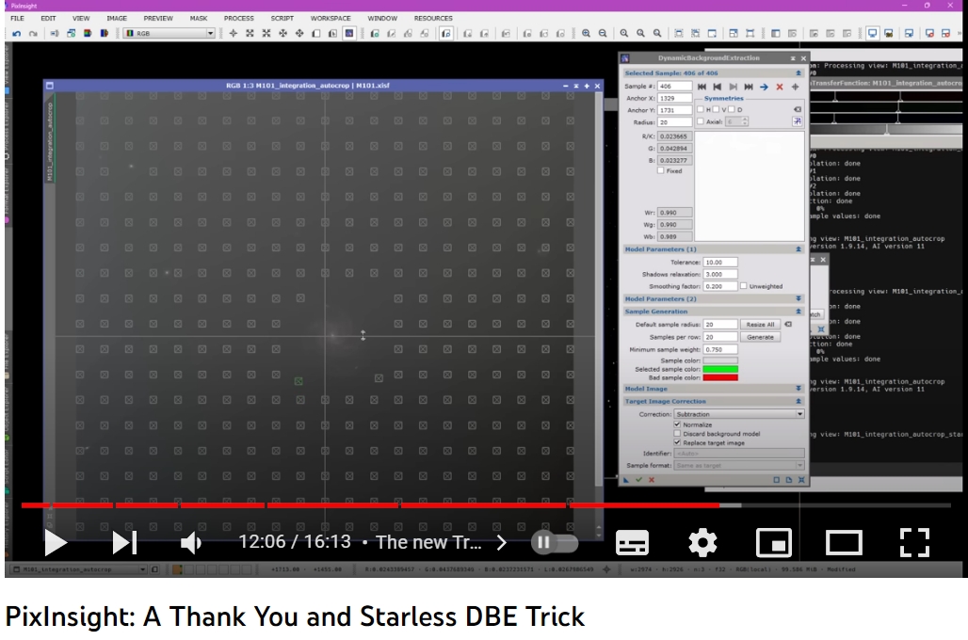968x640 pixels.
Task: Check the H symmetry checkbox
Action: 700,109
